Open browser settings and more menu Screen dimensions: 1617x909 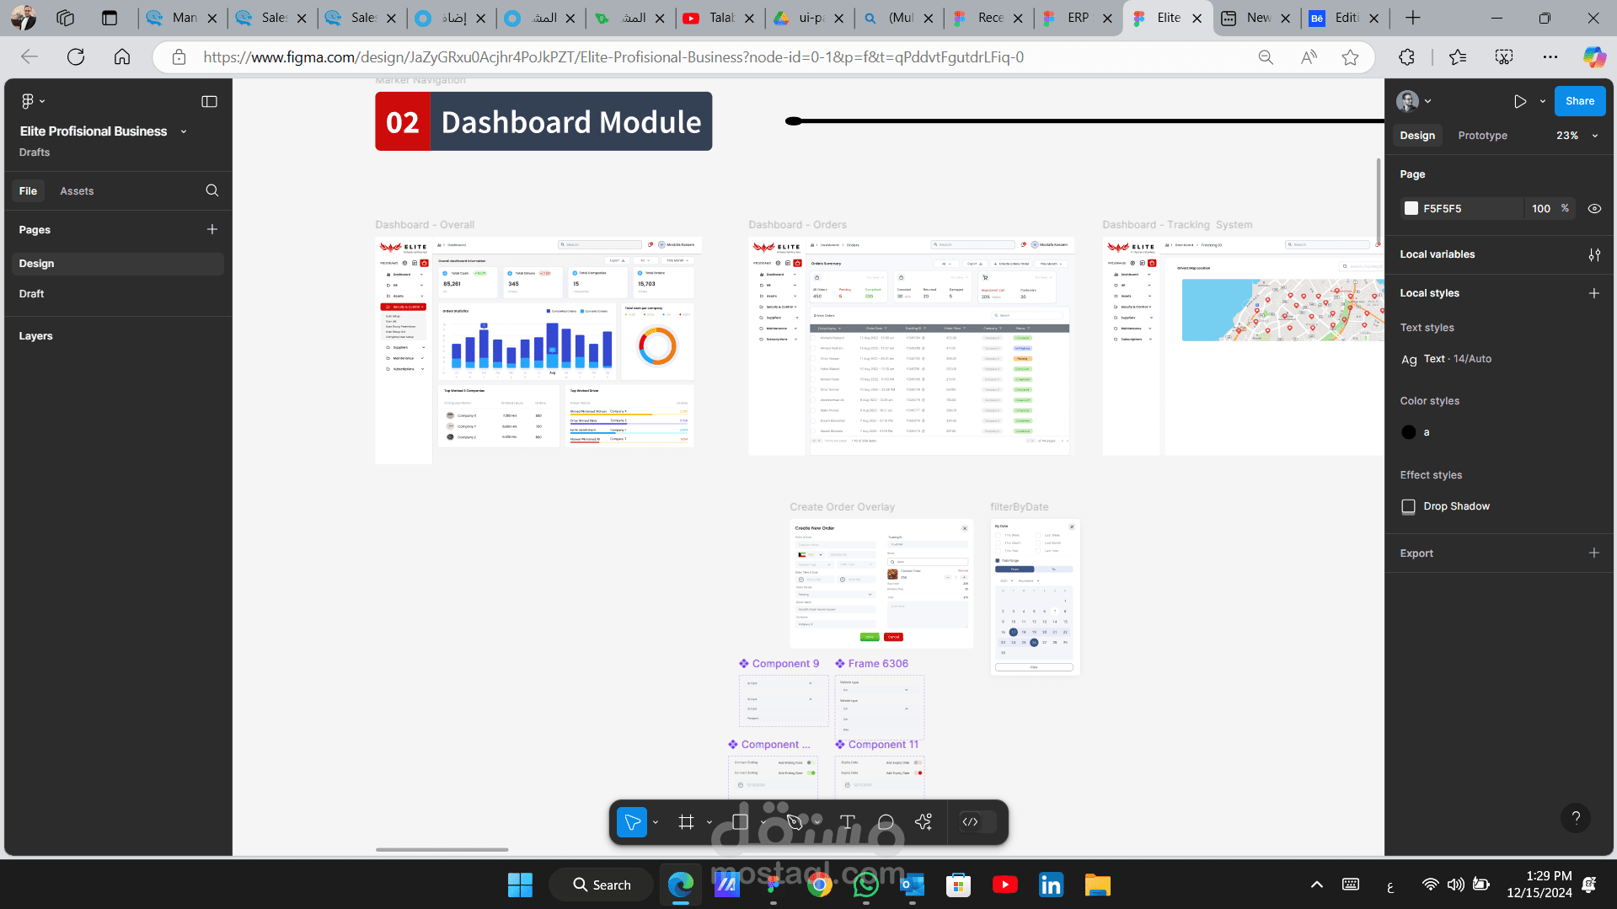coord(1550,57)
